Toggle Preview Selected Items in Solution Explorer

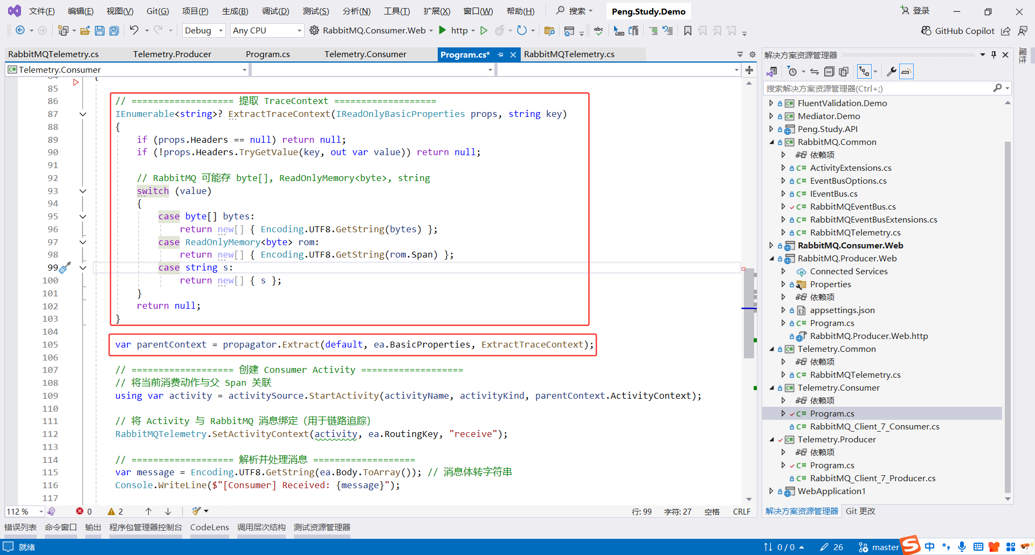[907, 72]
